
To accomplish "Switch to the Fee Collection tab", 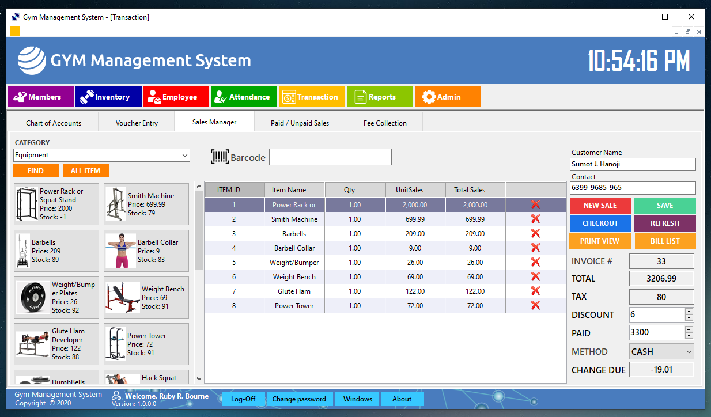I will (x=384, y=123).
